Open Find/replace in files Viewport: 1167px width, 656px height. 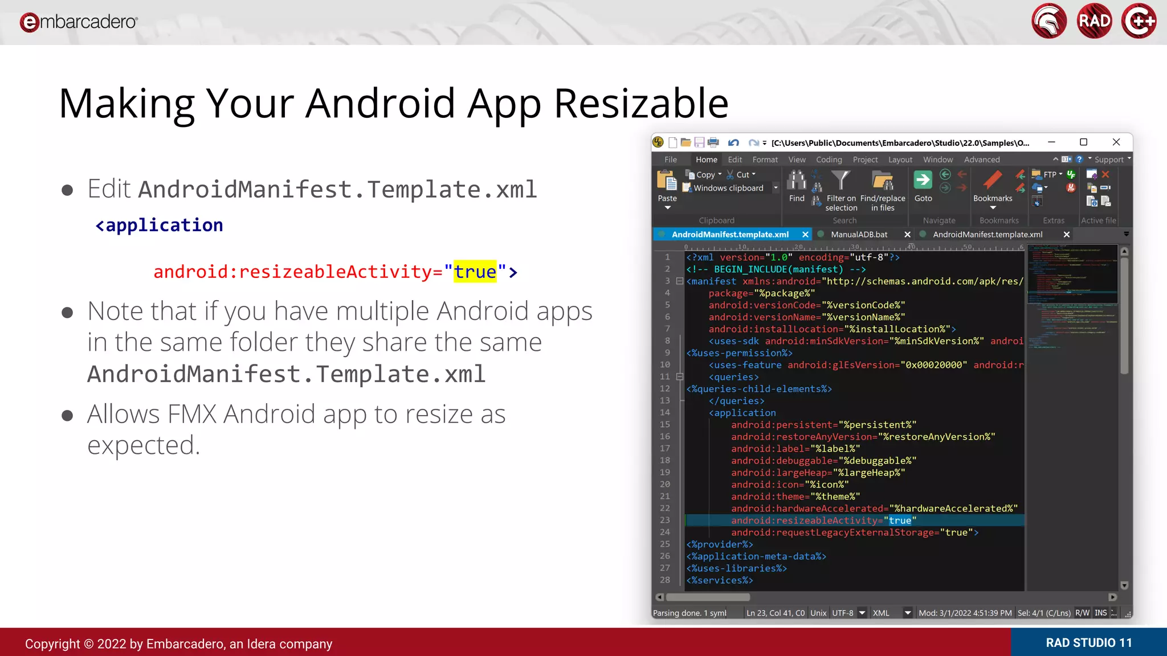coord(883,181)
